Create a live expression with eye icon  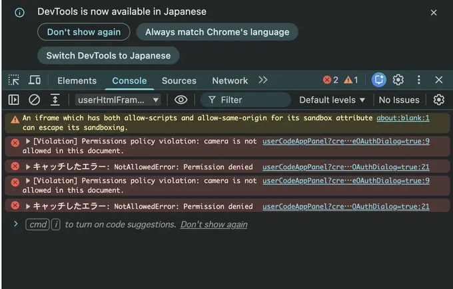(x=181, y=100)
